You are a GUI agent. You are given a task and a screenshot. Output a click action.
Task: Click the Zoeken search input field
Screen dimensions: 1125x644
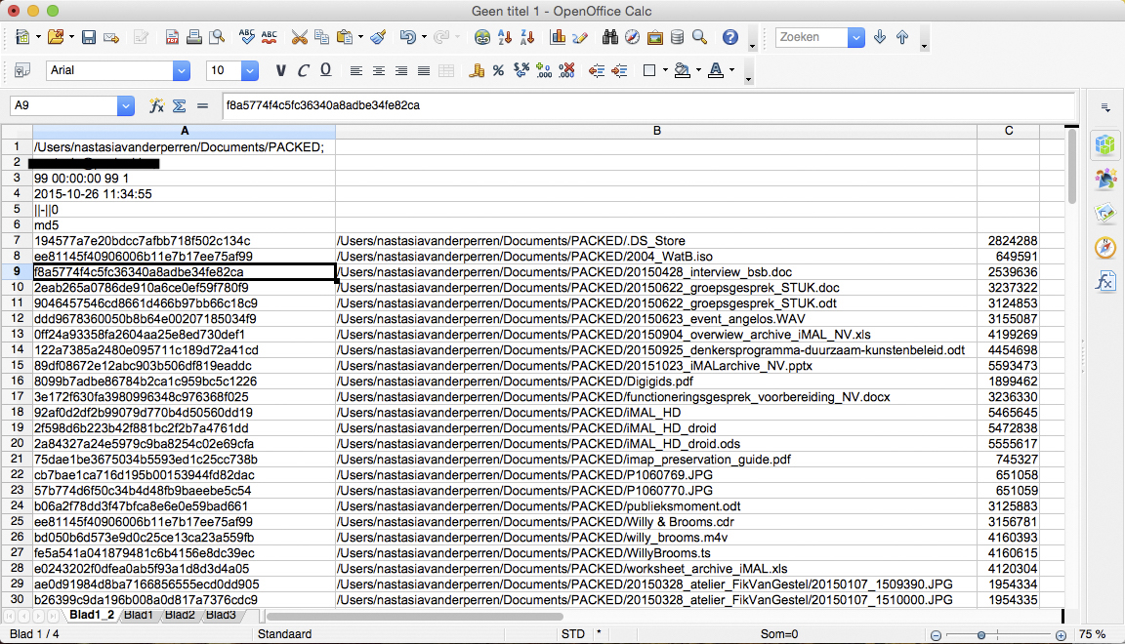(811, 37)
